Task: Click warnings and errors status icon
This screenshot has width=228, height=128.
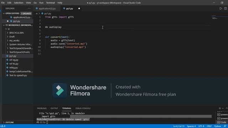Action: (3, 126)
